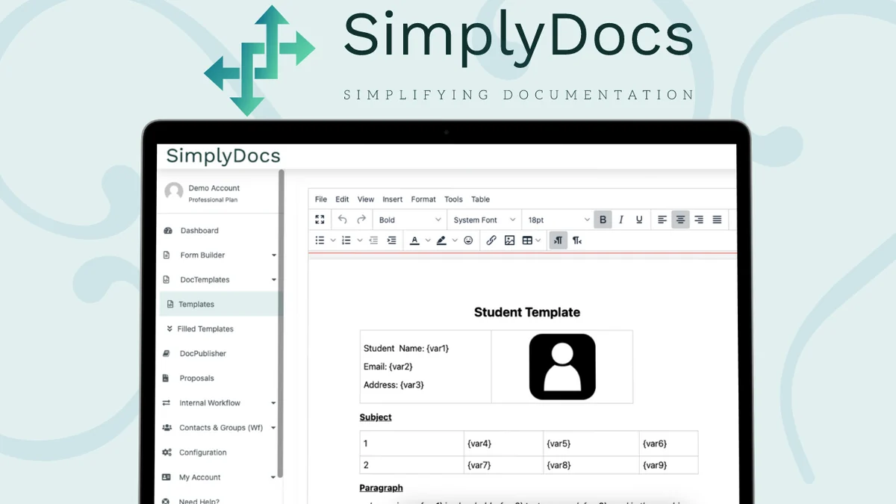Click the justify alignment icon
The width and height of the screenshot is (896, 504).
tap(717, 220)
